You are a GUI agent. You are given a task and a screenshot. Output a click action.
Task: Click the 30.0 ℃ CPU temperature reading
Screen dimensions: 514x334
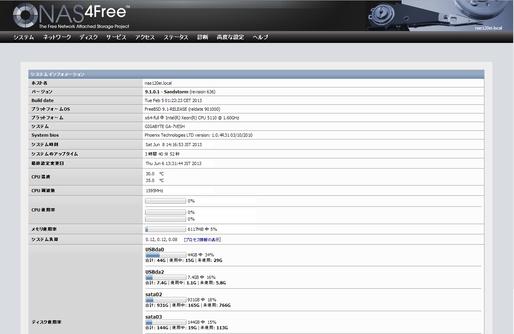[155, 174]
